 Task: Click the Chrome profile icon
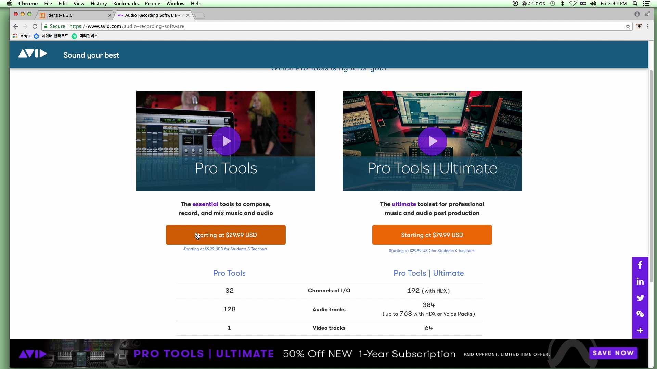637,14
